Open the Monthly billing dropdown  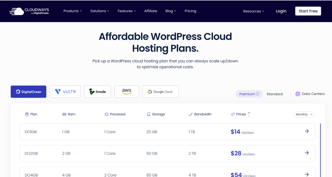[x=304, y=114]
